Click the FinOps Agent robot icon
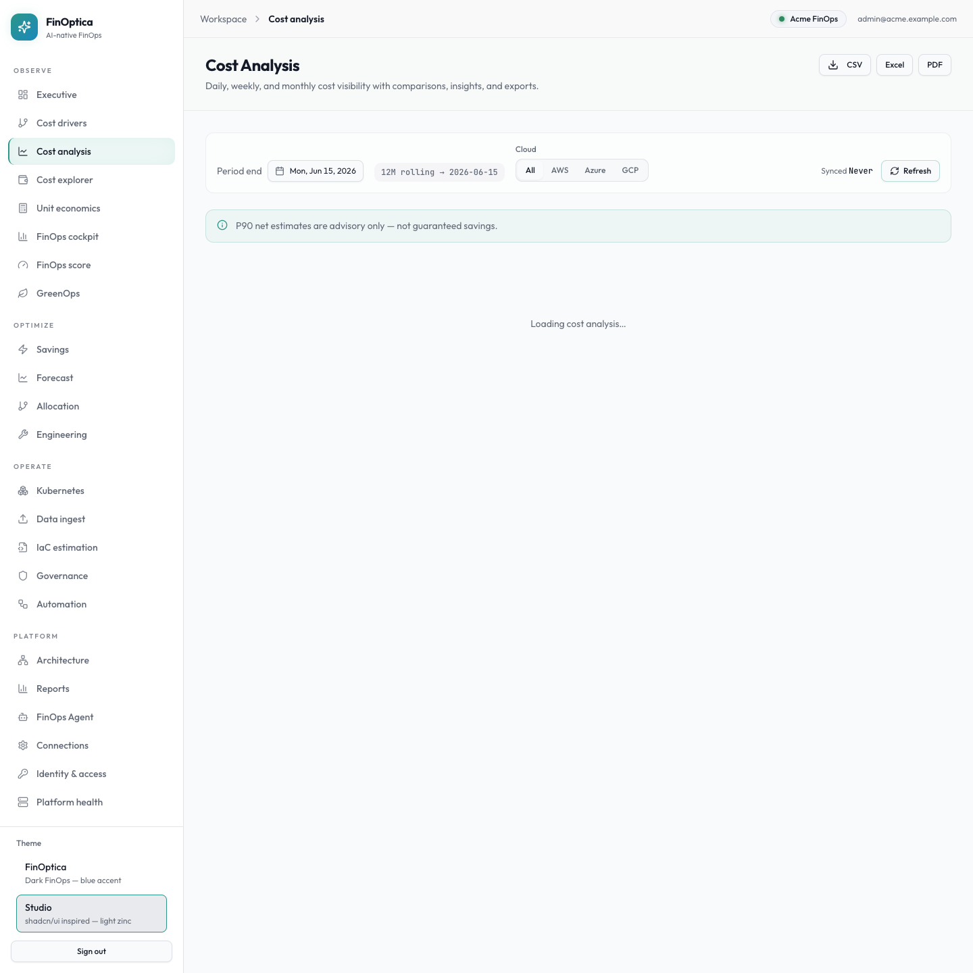The width and height of the screenshot is (973, 973). (x=23, y=717)
